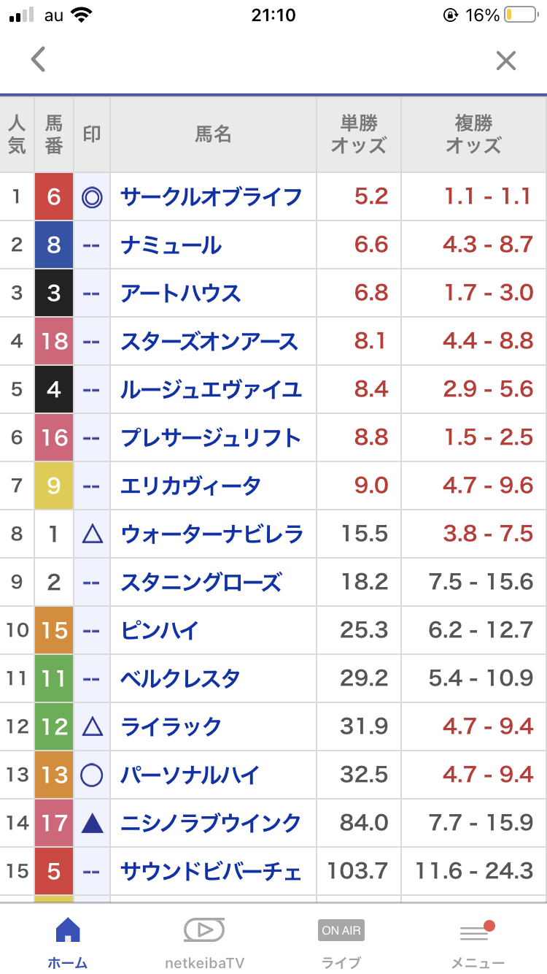Tap the circle mark for パーソナルハイ
The height and width of the screenshot is (974, 547).
click(x=92, y=775)
